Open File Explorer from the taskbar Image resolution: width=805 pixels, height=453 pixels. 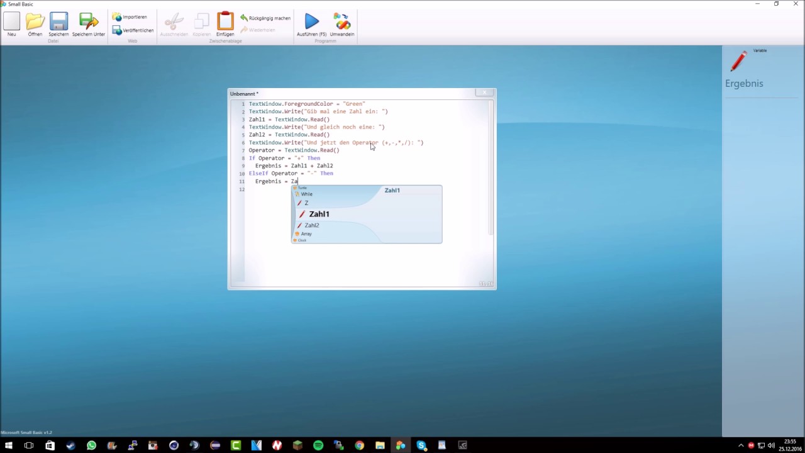tap(380, 445)
